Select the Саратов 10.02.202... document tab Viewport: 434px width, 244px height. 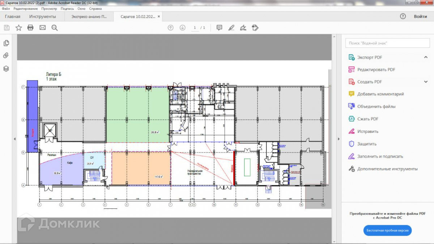coord(137,17)
